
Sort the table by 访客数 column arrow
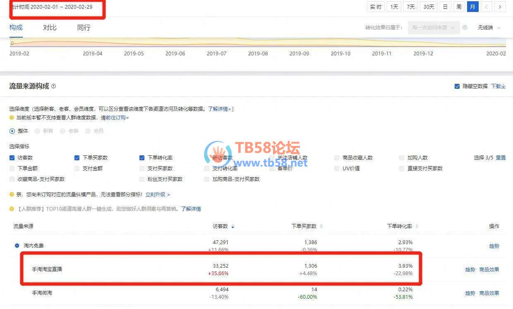(233, 226)
